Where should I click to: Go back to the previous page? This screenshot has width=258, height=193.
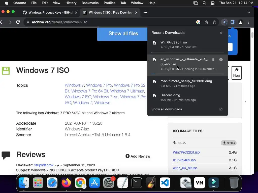point(2,22)
